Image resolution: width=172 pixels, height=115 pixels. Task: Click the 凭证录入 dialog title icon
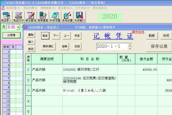point(26,27)
